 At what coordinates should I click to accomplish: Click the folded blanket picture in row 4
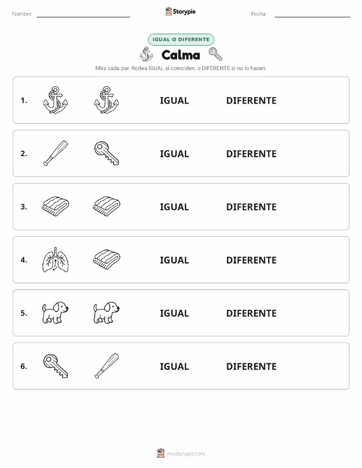point(107,259)
